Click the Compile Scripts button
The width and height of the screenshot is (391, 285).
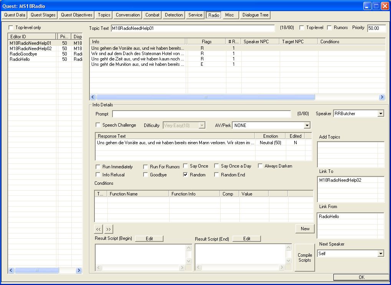pos(305,257)
